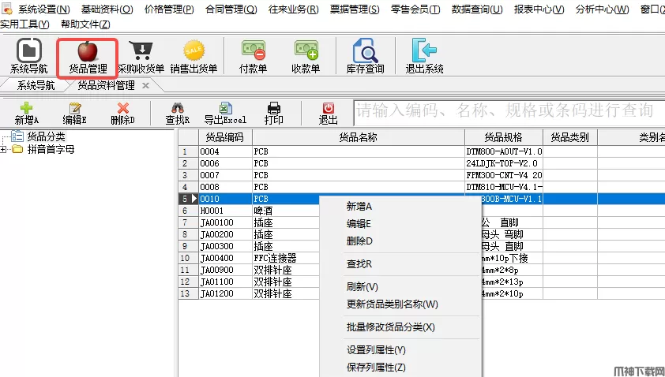This screenshot has width=665, height=377.
Task: Open the 数据查询(U) menu
Action: tap(477, 9)
